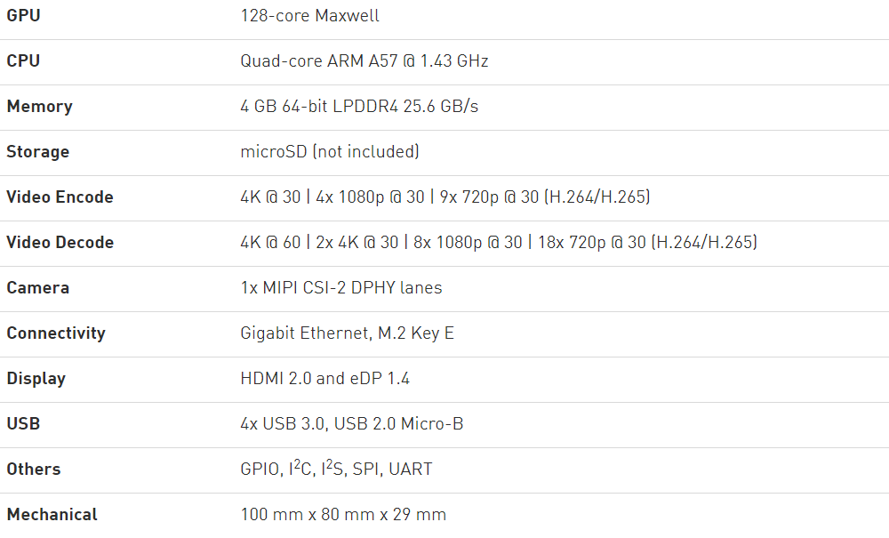Click the USB row label
Viewport: 889px width, 538px height.
tap(23, 424)
